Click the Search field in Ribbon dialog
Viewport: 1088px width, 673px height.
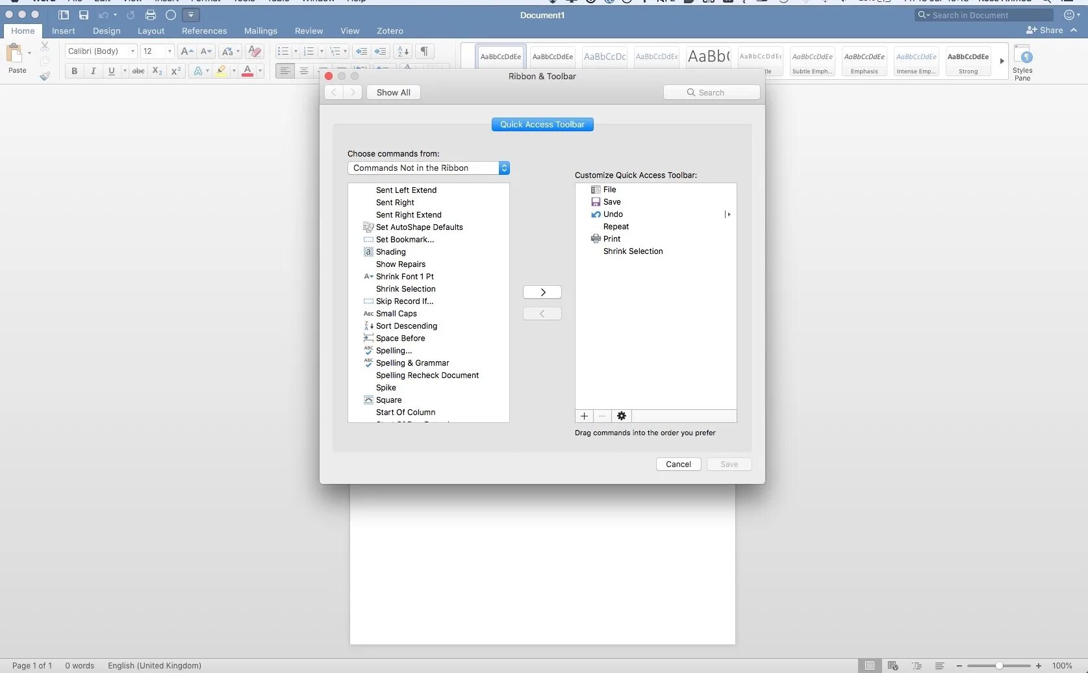[711, 93]
